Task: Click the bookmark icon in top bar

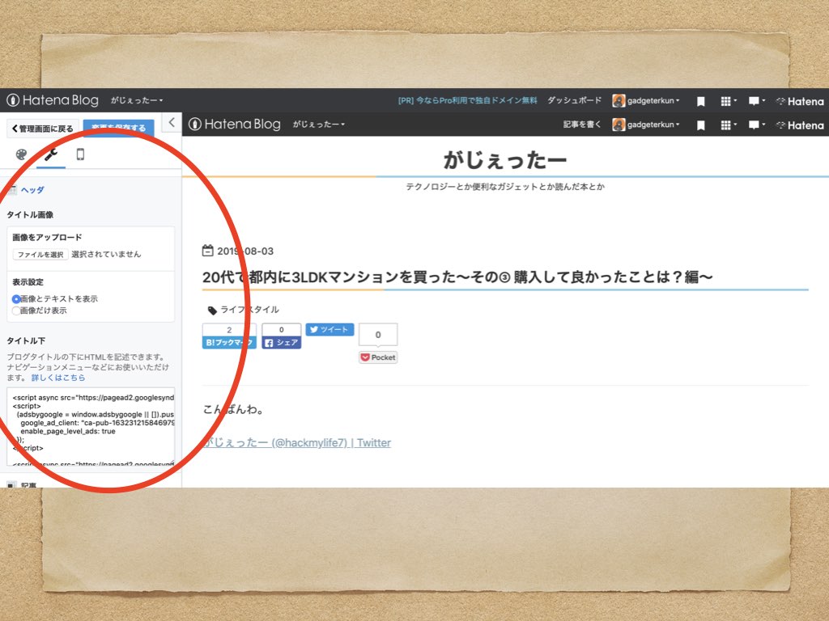Action: [x=700, y=101]
